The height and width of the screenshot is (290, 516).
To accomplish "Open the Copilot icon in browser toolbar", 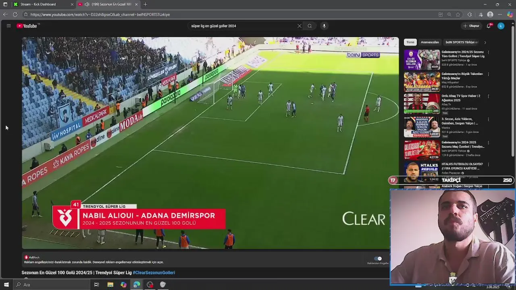I will click(510, 14).
